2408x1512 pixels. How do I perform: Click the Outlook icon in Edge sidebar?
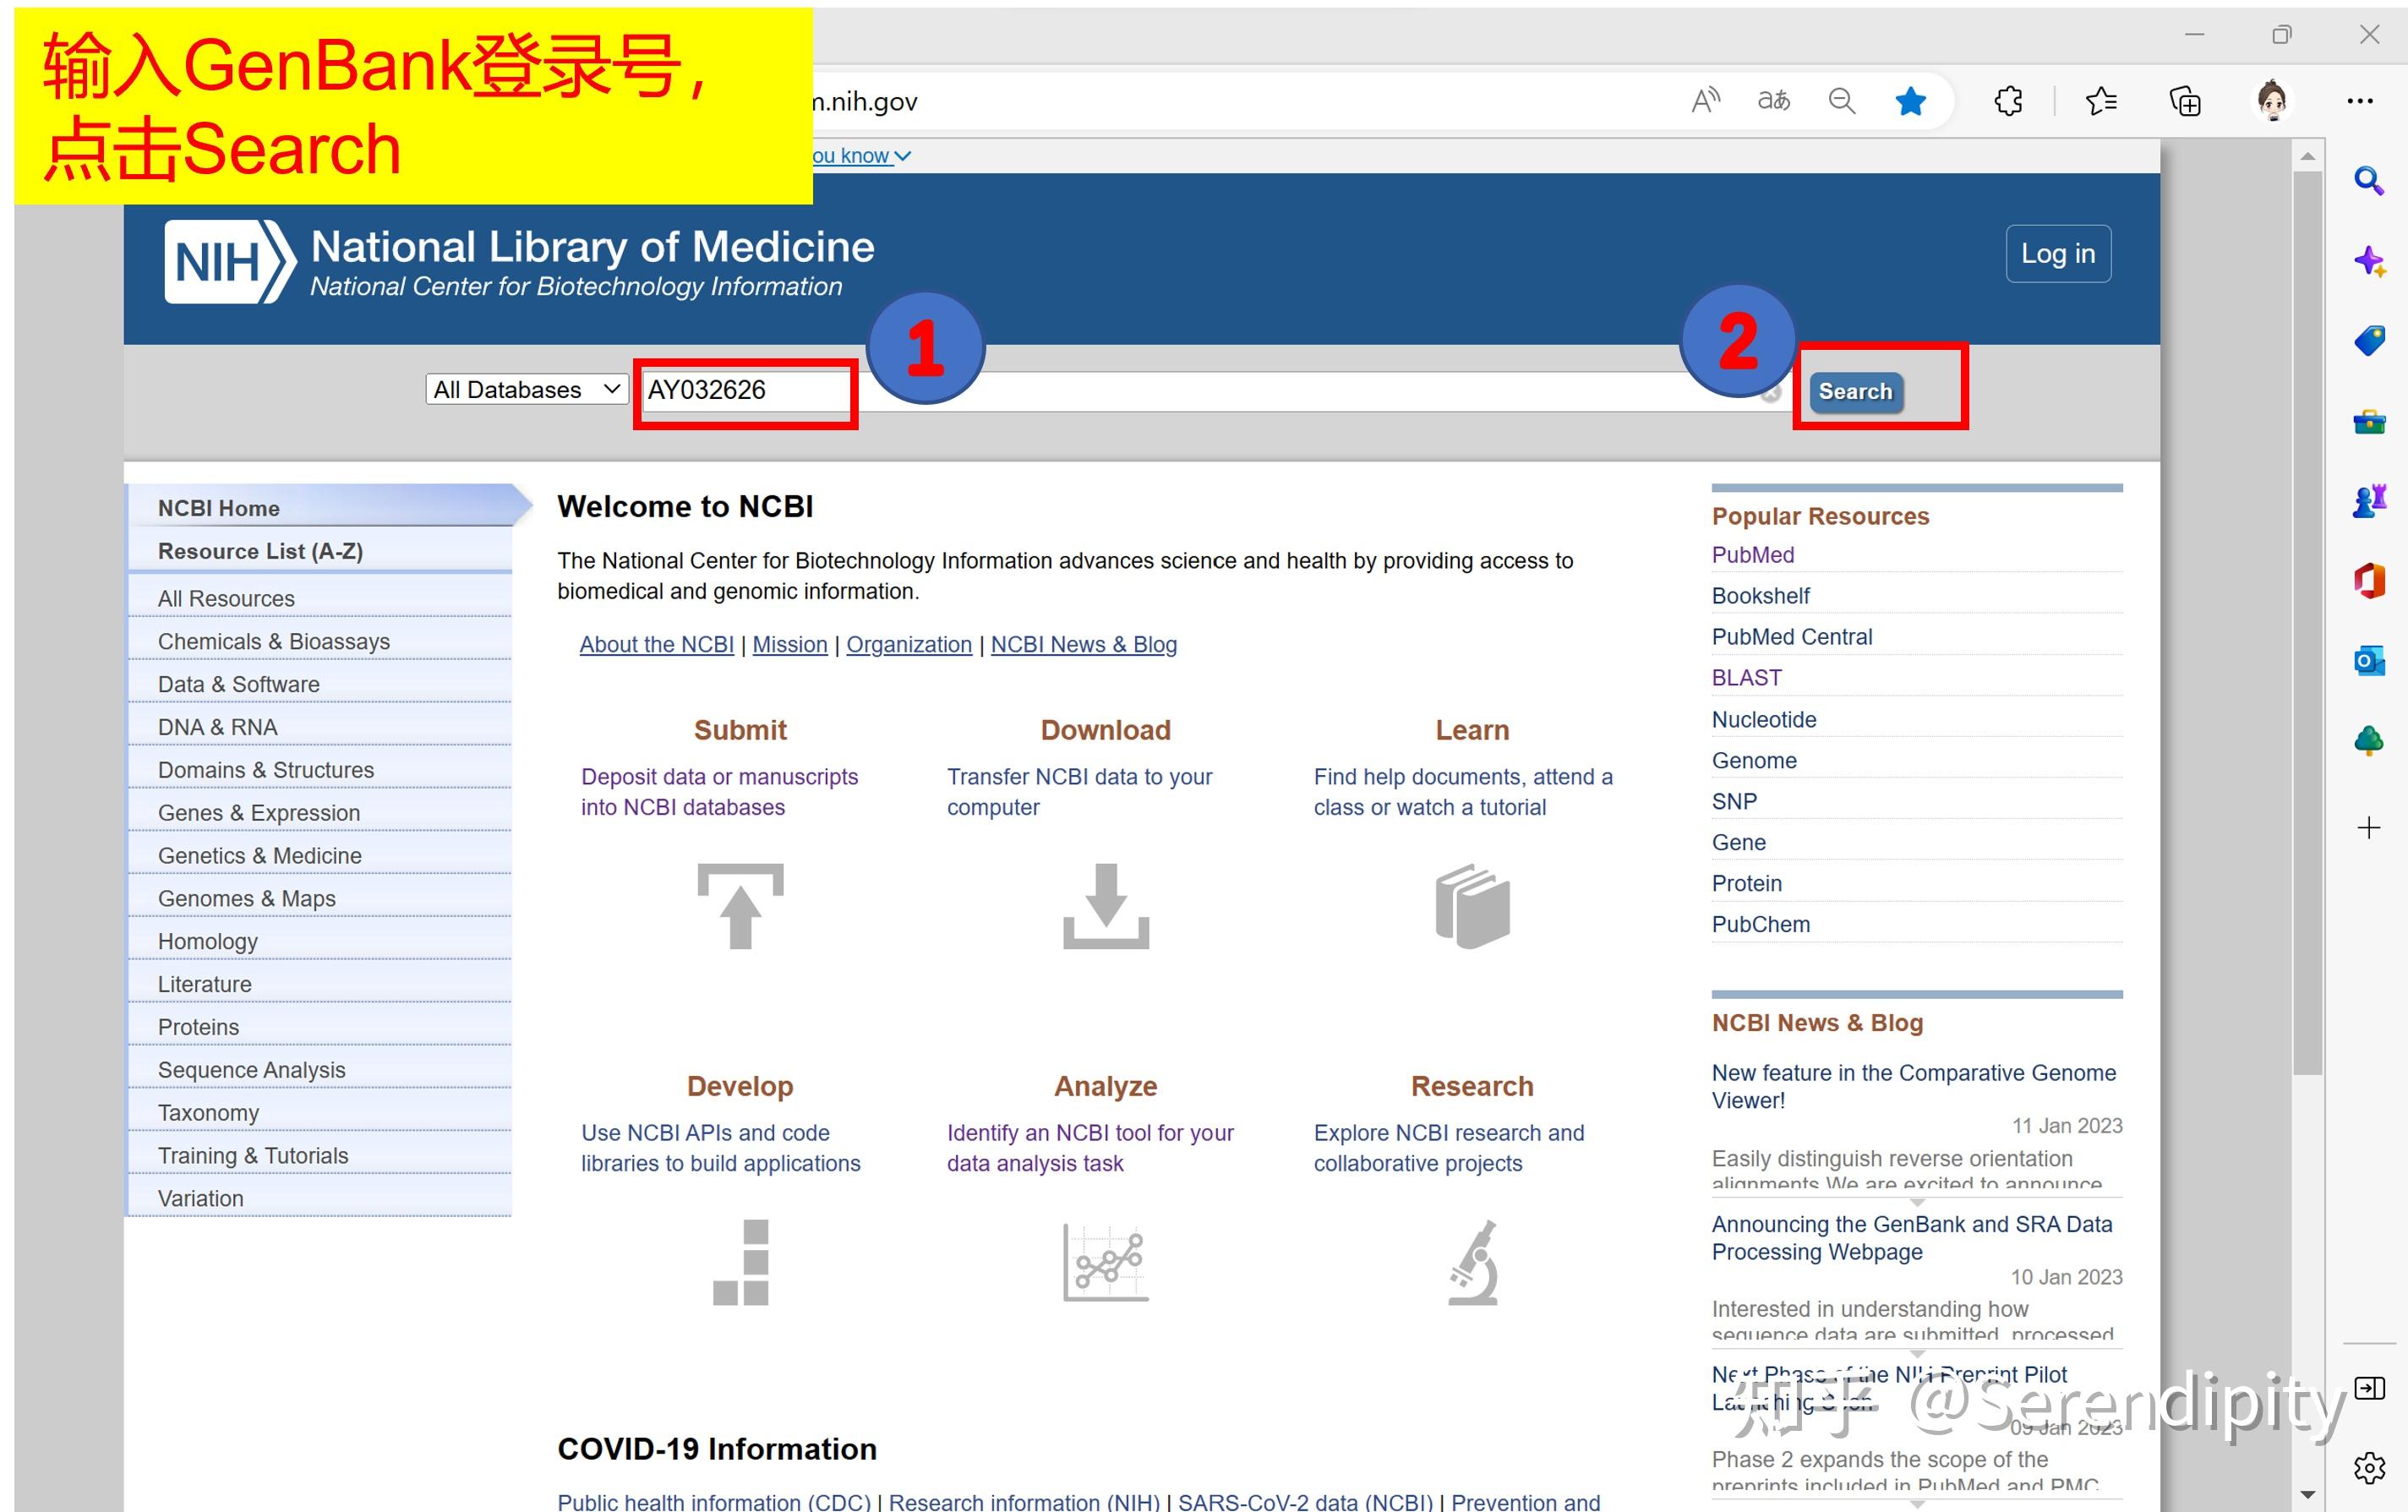(x=2368, y=661)
